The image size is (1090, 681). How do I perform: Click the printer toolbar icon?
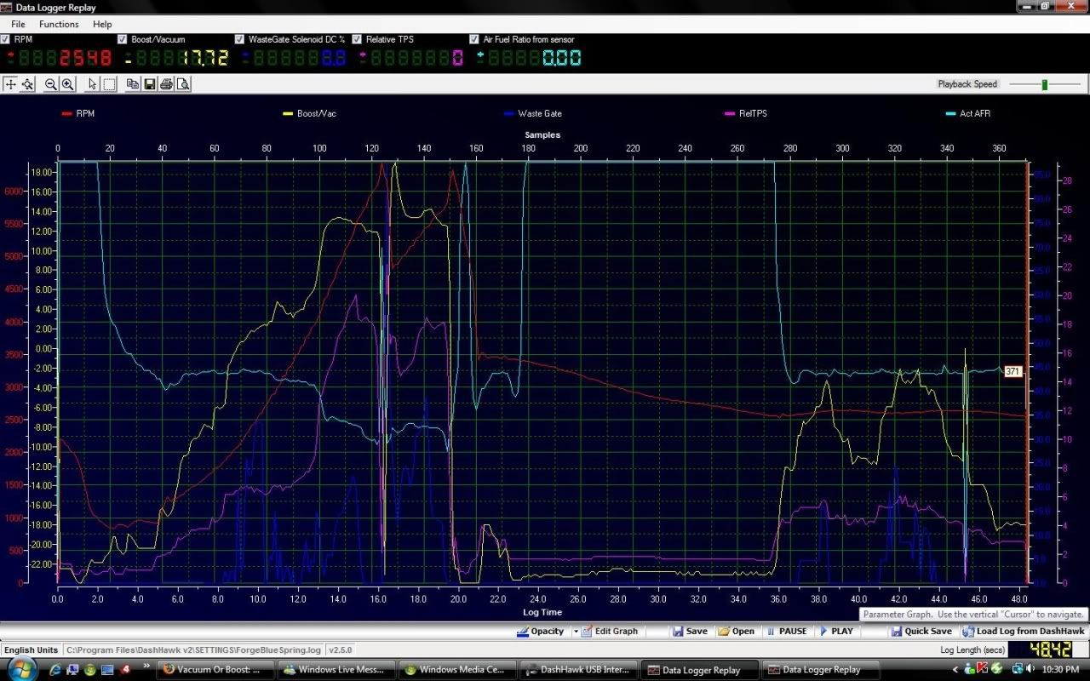167,84
